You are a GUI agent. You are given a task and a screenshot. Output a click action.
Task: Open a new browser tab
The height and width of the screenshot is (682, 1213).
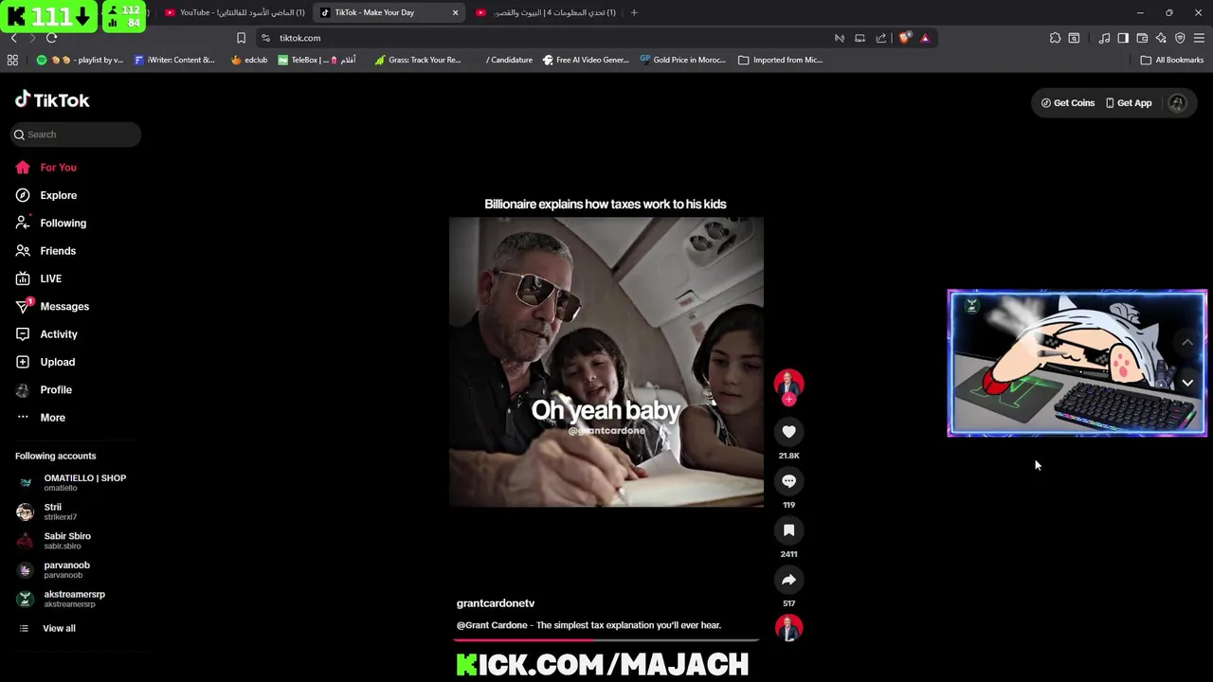(x=634, y=12)
